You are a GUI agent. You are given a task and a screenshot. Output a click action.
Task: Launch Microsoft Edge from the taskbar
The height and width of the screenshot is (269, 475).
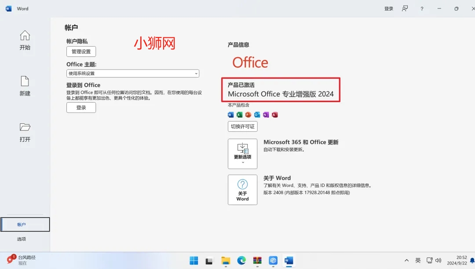pyautogui.click(x=241, y=261)
